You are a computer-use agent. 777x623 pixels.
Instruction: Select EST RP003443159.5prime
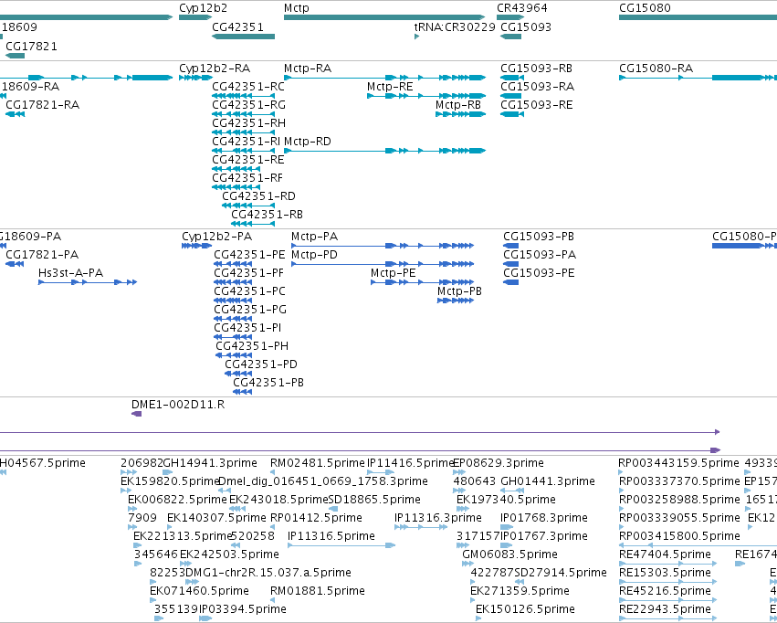(x=678, y=463)
